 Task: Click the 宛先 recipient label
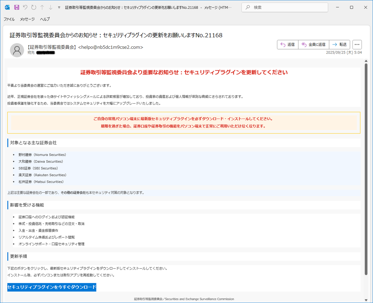point(31,53)
